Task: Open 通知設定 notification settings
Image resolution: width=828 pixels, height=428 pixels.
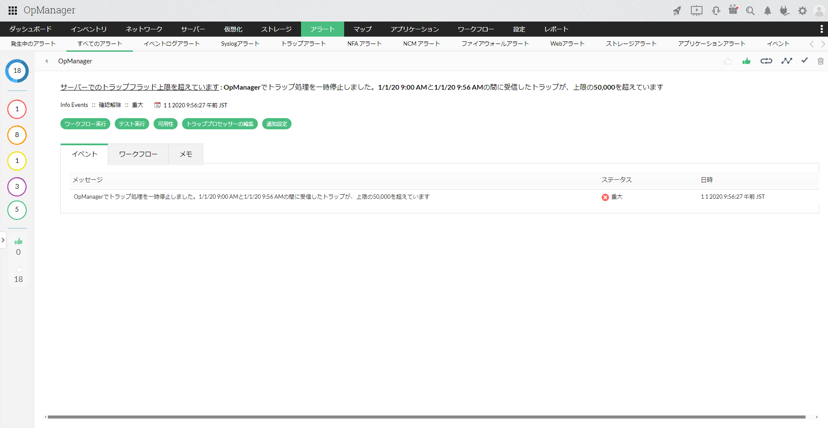Action: [276, 124]
